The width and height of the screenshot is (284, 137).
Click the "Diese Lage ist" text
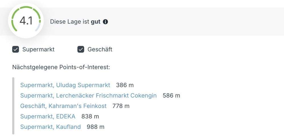point(70,22)
